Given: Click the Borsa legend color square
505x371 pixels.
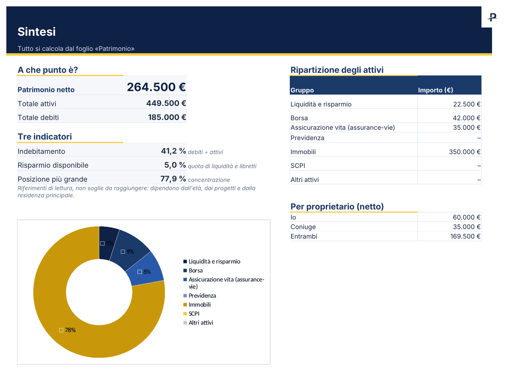Looking at the screenshot, I should [x=185, y=271].
